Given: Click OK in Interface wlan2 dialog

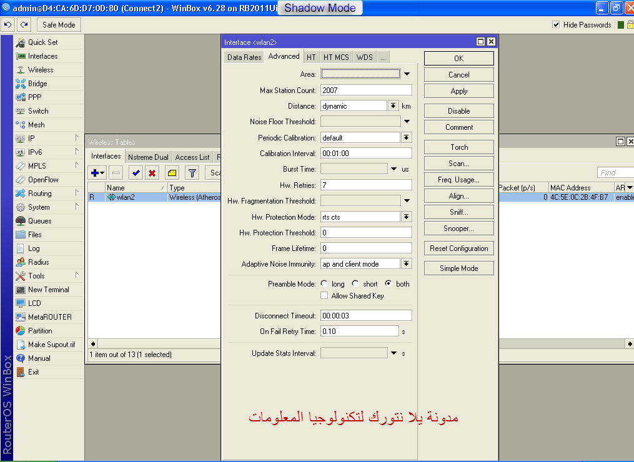Looking at the screenshot, I should (459, 59).
